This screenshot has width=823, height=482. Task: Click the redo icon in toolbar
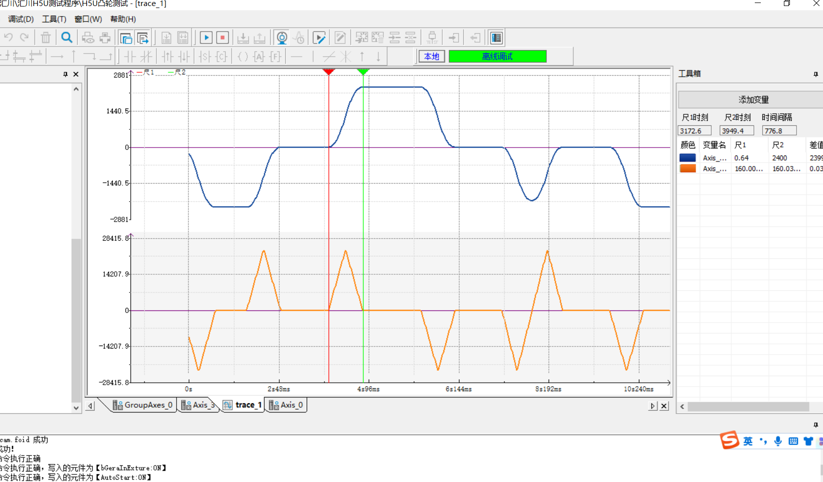click(24, 38)
